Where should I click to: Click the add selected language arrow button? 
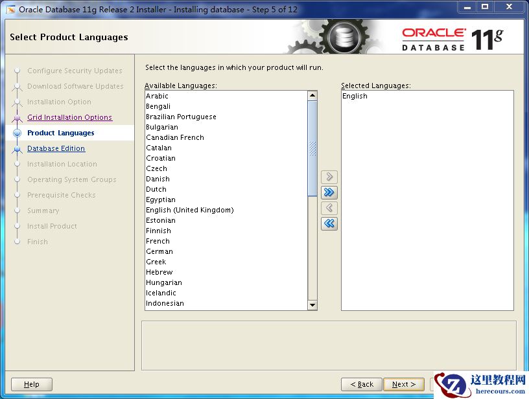[329, 177]
